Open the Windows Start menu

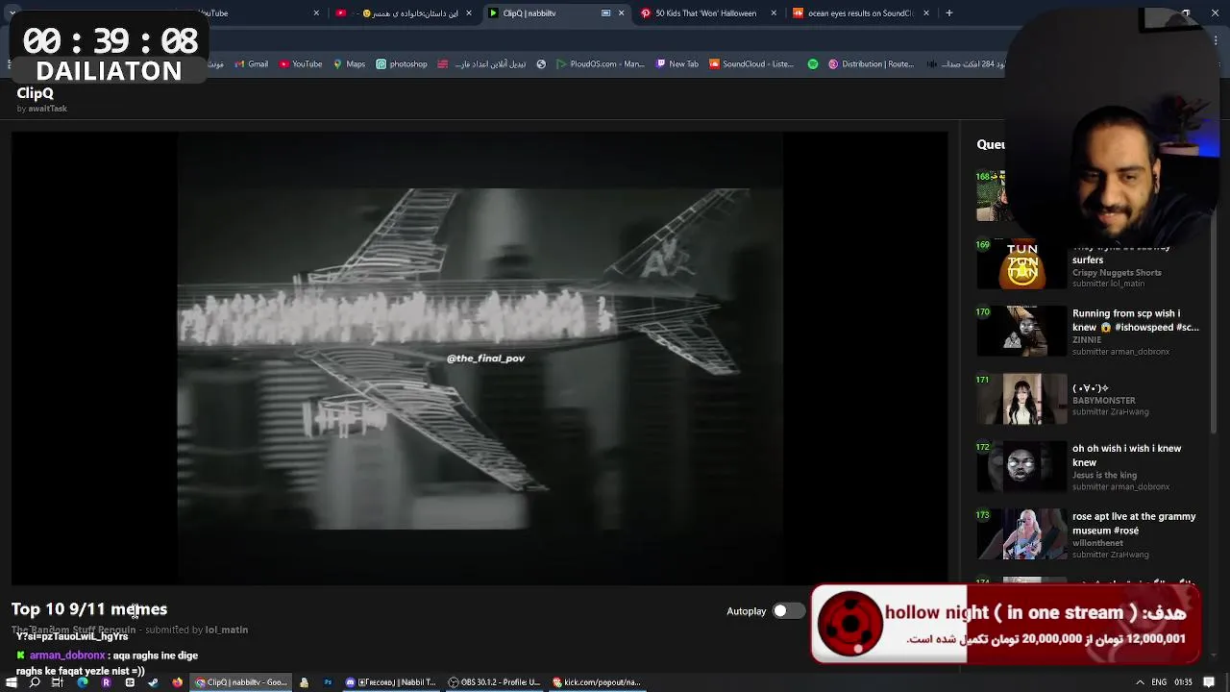pyautogui.click(x=11, y=682)
